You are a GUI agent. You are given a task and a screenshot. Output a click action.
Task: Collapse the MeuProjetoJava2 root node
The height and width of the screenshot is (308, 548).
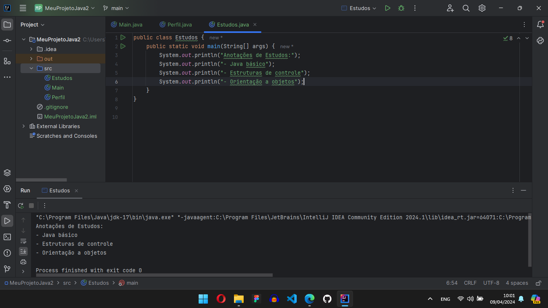[24, 39]
